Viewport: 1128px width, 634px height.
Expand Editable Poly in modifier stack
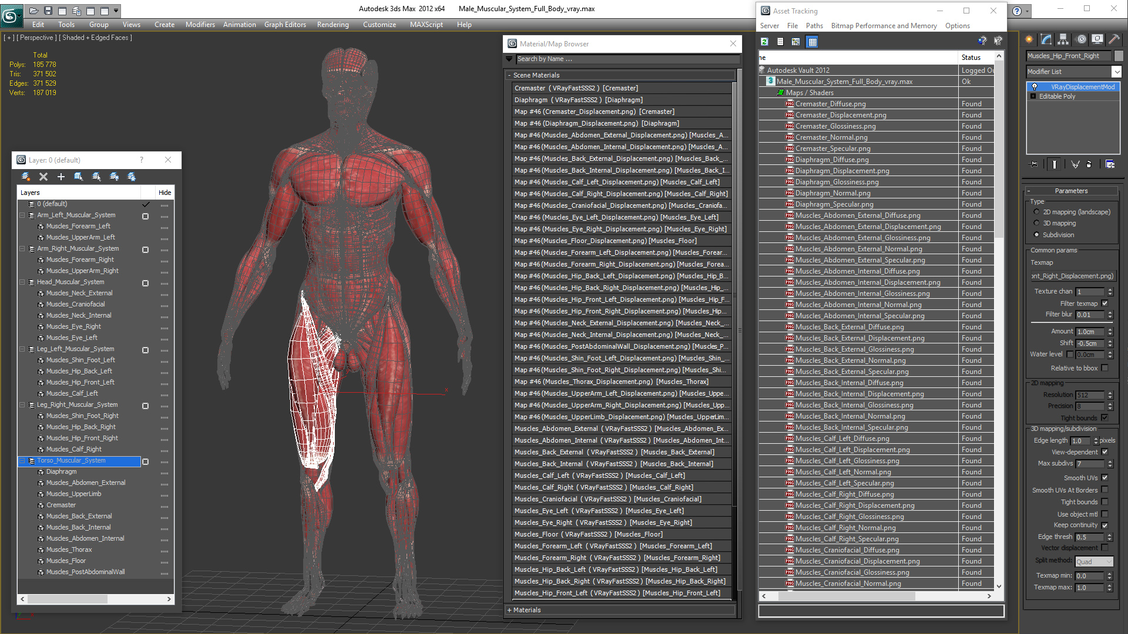pos(1033,96)
